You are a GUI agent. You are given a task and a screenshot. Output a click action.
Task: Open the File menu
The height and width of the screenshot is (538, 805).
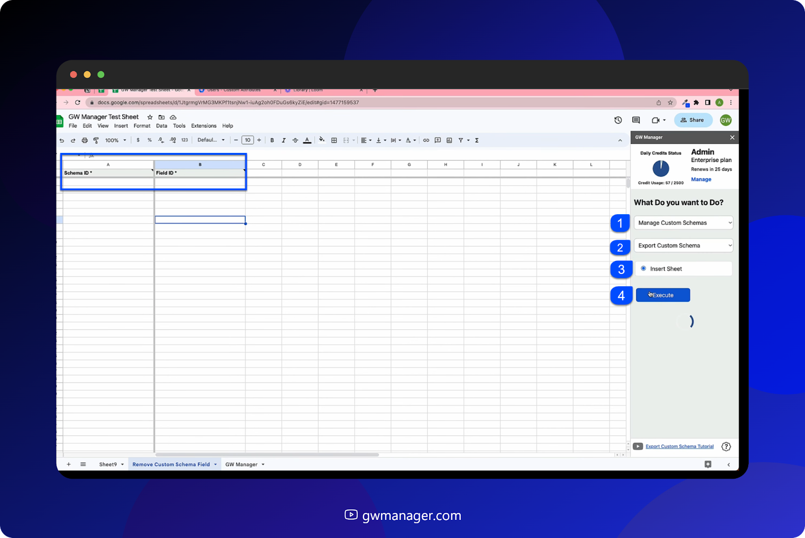(x=73, y=126)
